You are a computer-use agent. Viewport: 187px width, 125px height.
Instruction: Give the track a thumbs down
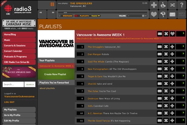tap(163, 14)
